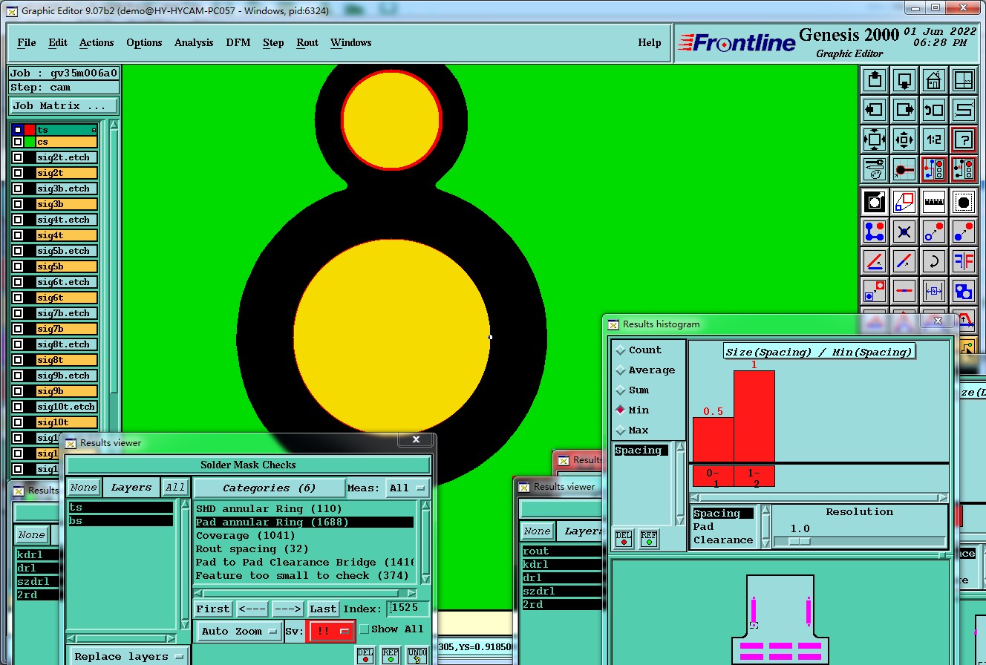Viewport: 986px width, 665px height.
Task: Click the Index input field
Action: (x=408, y=609)
